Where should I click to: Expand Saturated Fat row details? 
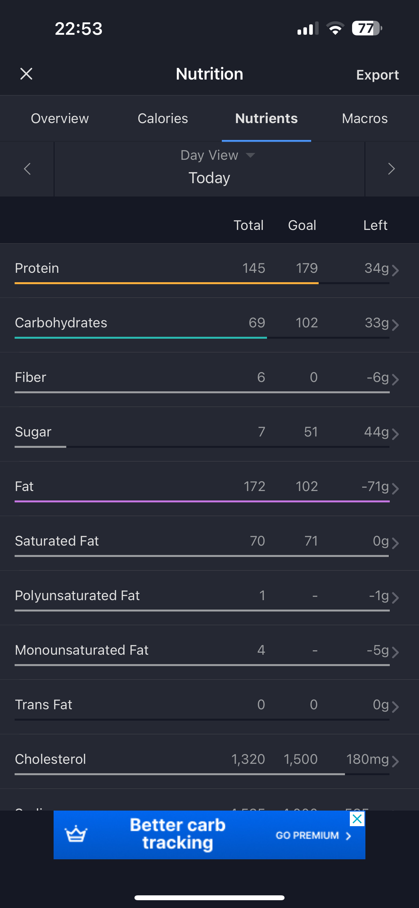[x=209, y=543]
